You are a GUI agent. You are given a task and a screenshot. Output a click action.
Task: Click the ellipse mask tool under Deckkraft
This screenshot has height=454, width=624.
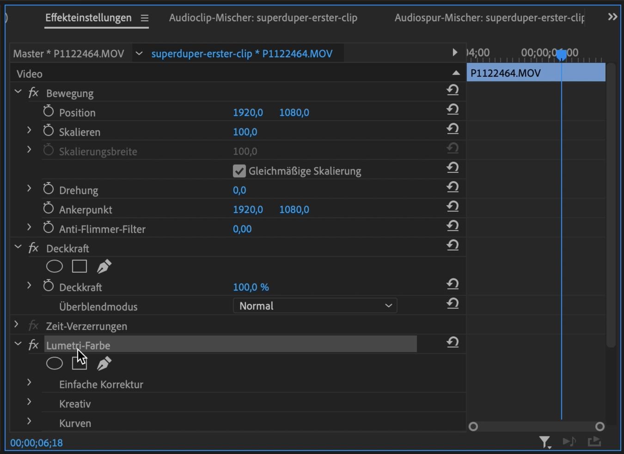click(x=55, y=266)
